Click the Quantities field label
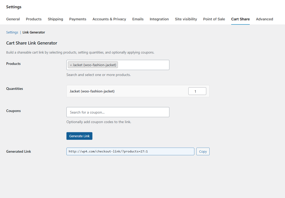This screenshot has width=285, height=198. [14, 89]
